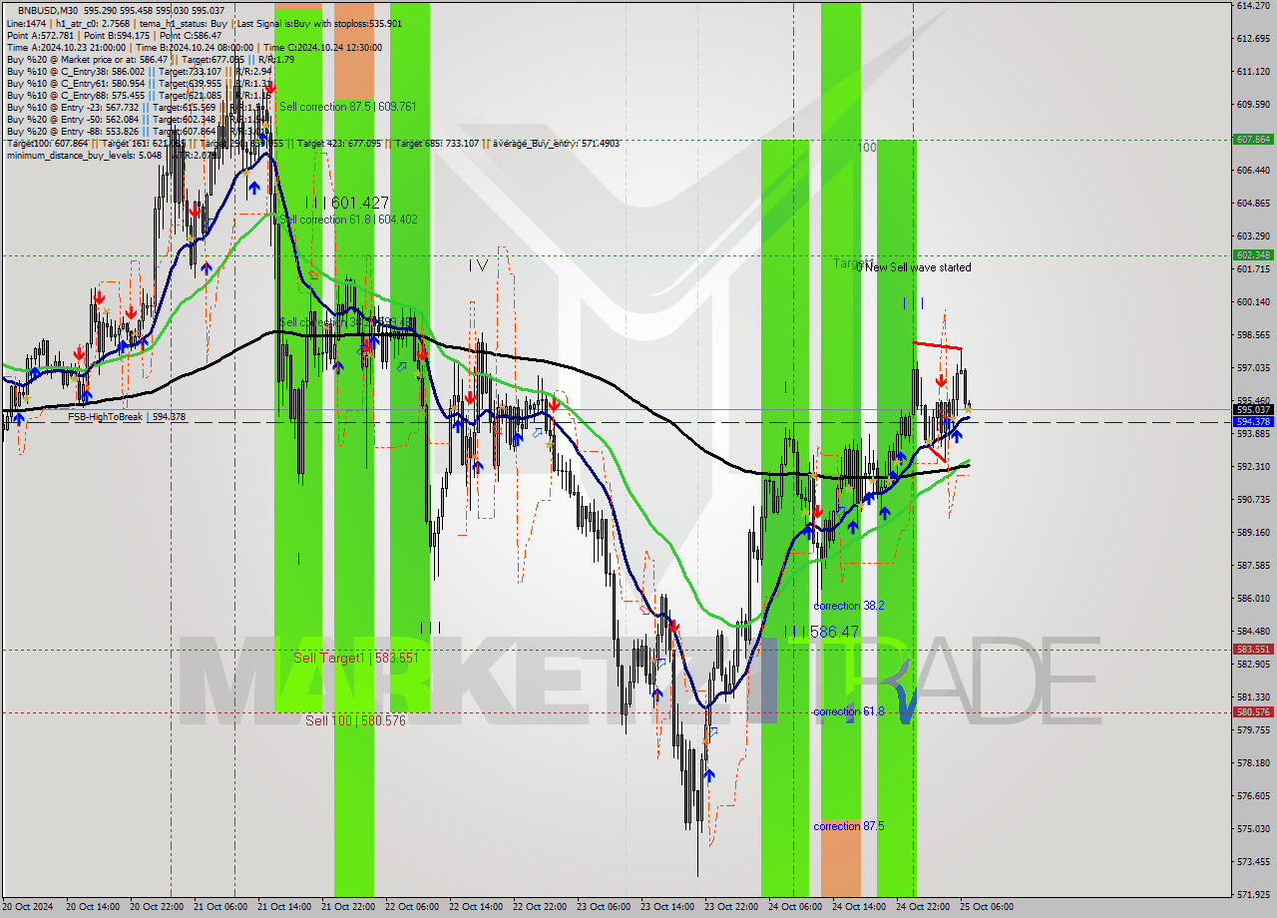The width and height of the screenshot is (1277, 918).
Task: Click the 612.695 price axis label
Action: pyautogui.click(x=1252, y=39)
